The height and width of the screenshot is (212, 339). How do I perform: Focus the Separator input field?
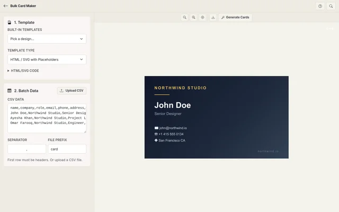coord(26,149)
